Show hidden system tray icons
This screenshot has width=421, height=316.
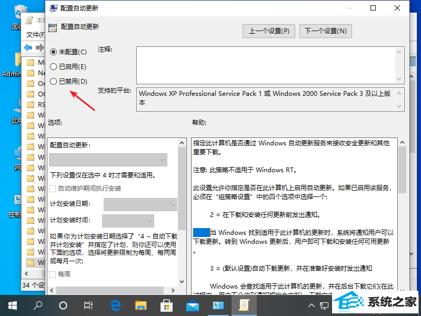(x=312, y=305)
